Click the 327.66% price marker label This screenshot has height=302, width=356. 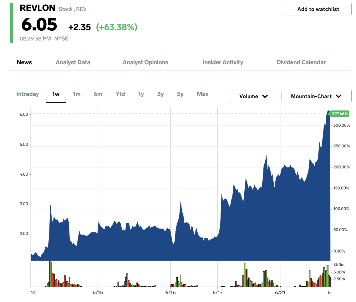(x=339, y=114)
